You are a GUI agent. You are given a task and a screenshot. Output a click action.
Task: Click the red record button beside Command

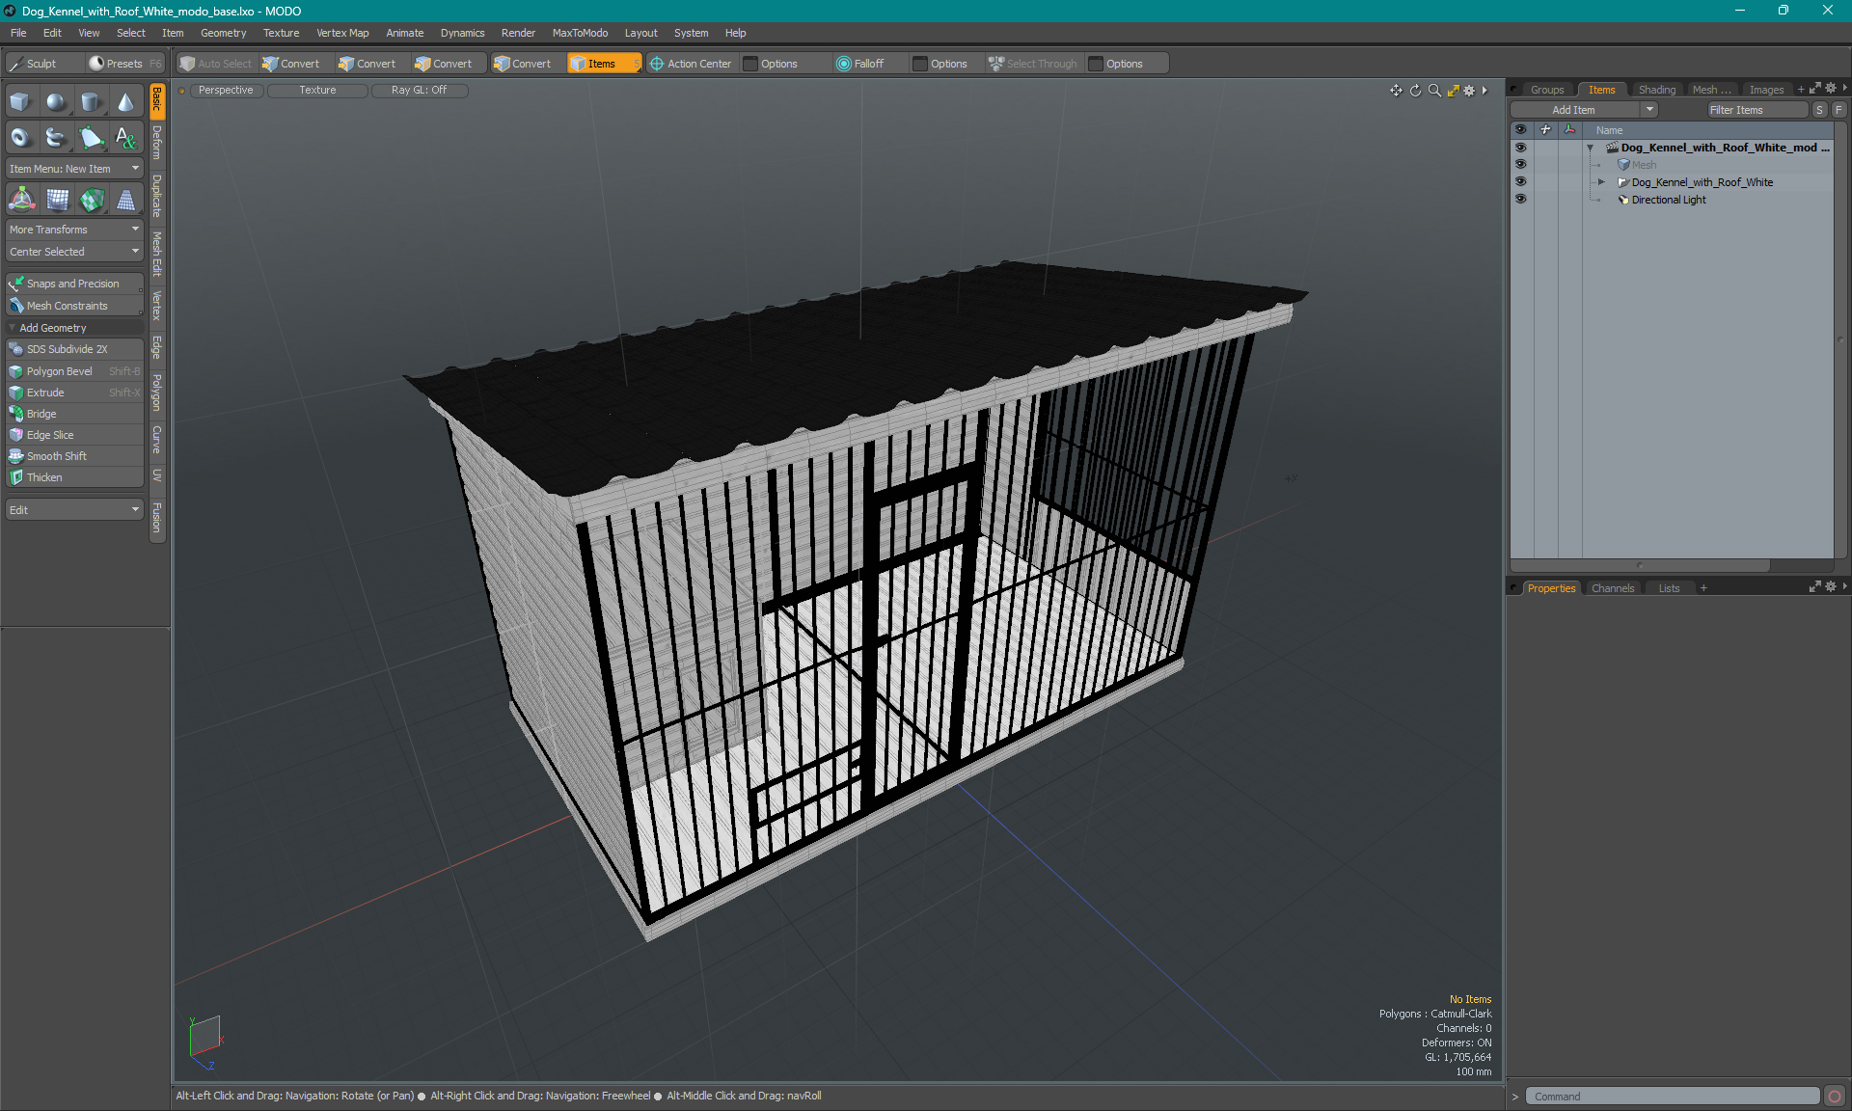point(1835,1097)
